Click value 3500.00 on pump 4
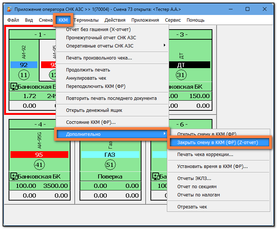The image size is (277, 229). 56,186
